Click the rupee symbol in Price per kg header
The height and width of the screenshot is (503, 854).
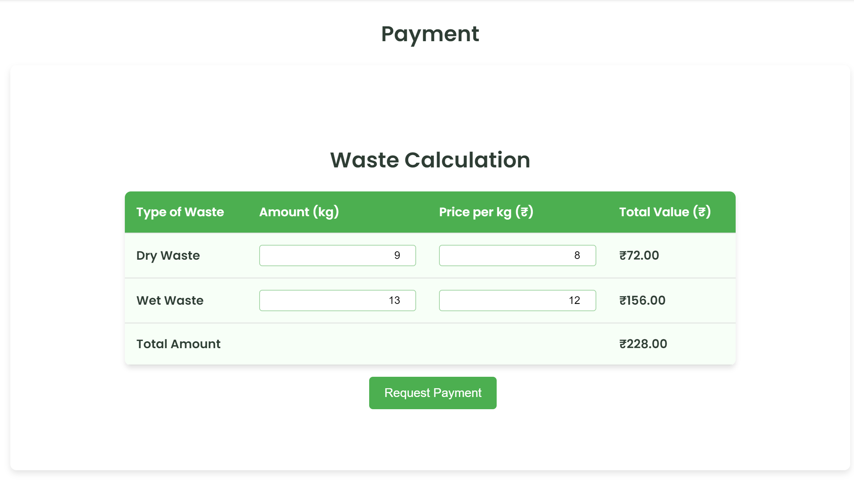click(x=524, y=212)
